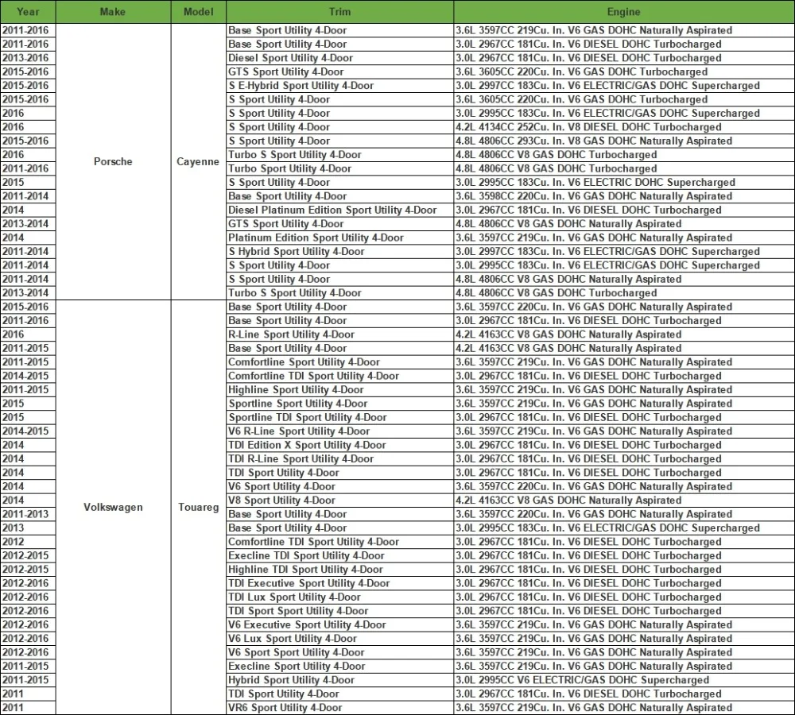Select year cell of S Hybrid row
This screenshot has height=715, width=795.
28,251
